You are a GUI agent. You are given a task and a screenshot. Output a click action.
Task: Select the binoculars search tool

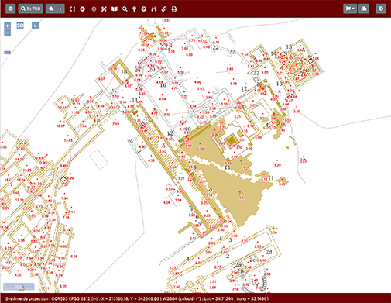(154, 9)
